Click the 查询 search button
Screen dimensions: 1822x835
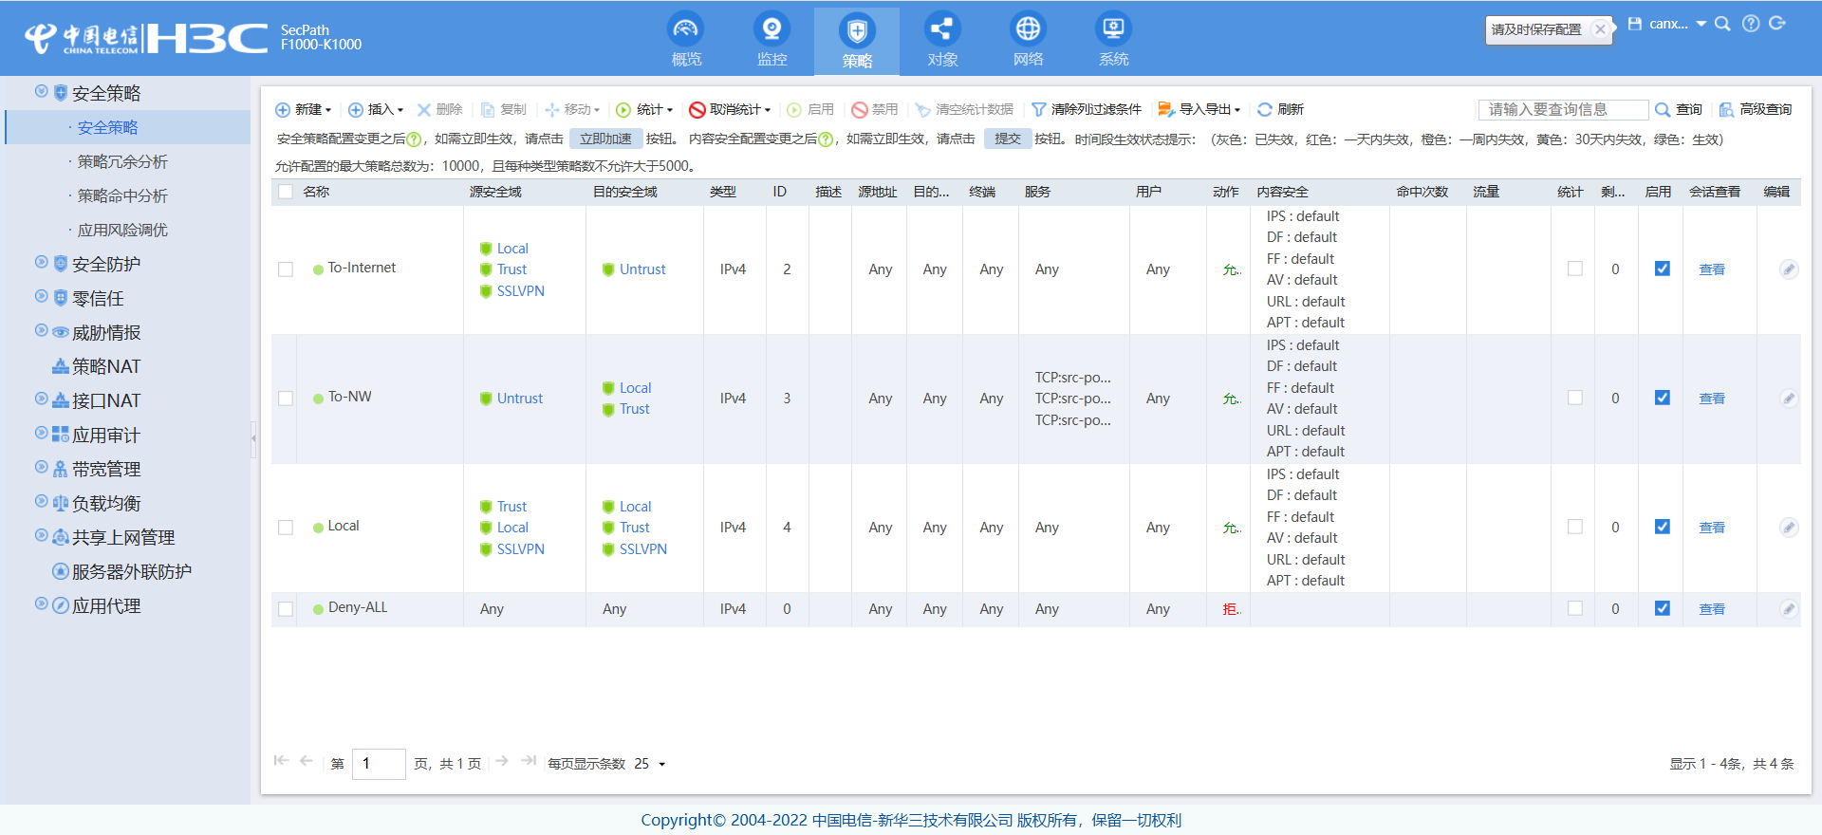click(1679, 110)
